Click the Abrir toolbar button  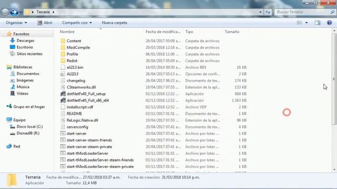[x=45, y=23]
